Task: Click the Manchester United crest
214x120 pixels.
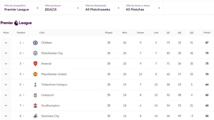Action: 35,74
